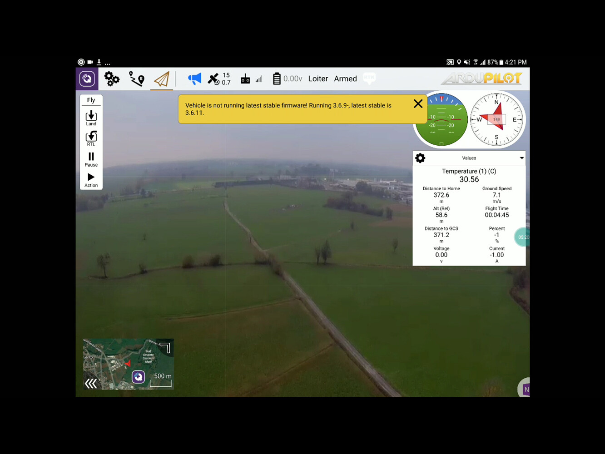Open the Loiter flight mode selector
Viewport: 605px width, 454px height.
[x=318, y=79]
